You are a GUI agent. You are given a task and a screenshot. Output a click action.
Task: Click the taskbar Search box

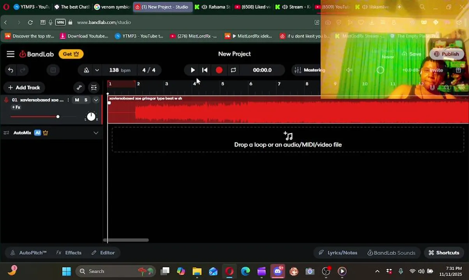[x=116, y=271]
